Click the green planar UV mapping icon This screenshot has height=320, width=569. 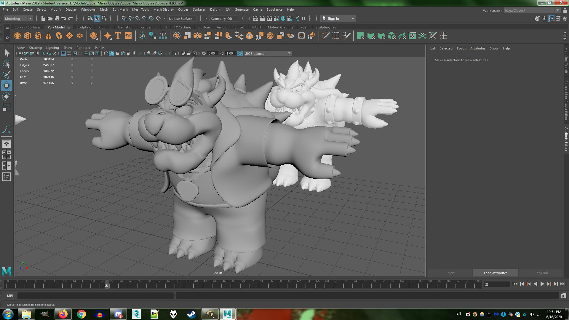pyautogui.click(x=361, y=36)
